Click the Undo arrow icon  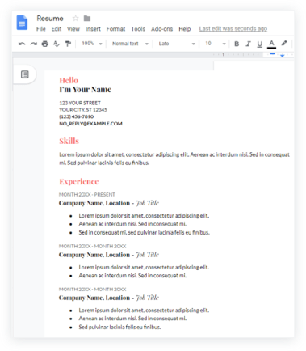[22, 44]
